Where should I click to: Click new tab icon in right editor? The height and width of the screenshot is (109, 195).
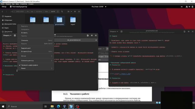[x=122, y=31]
